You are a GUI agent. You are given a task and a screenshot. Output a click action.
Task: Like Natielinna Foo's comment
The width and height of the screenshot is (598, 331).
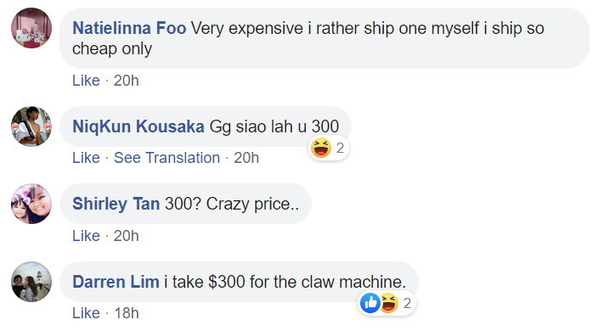click(86, 81)
